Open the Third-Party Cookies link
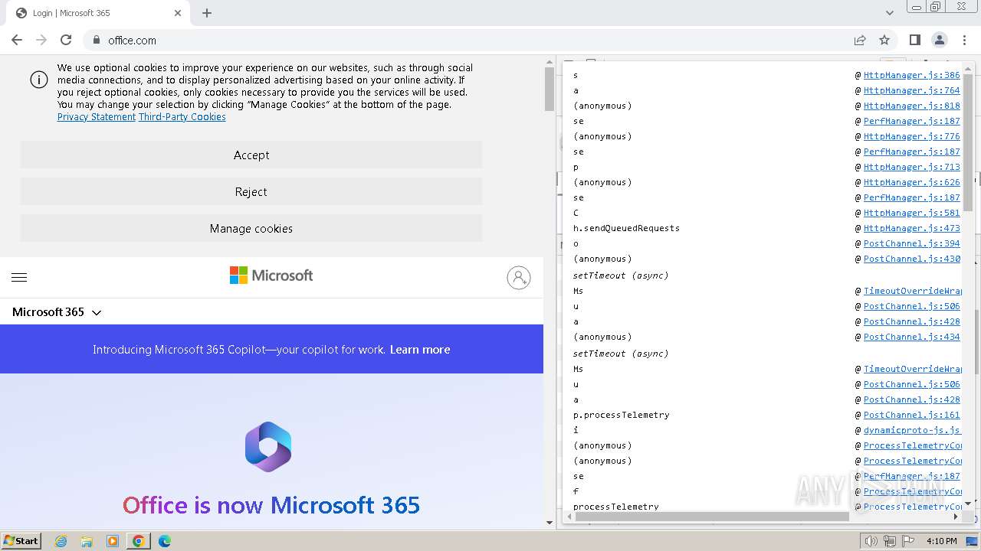 pos(182,117)
